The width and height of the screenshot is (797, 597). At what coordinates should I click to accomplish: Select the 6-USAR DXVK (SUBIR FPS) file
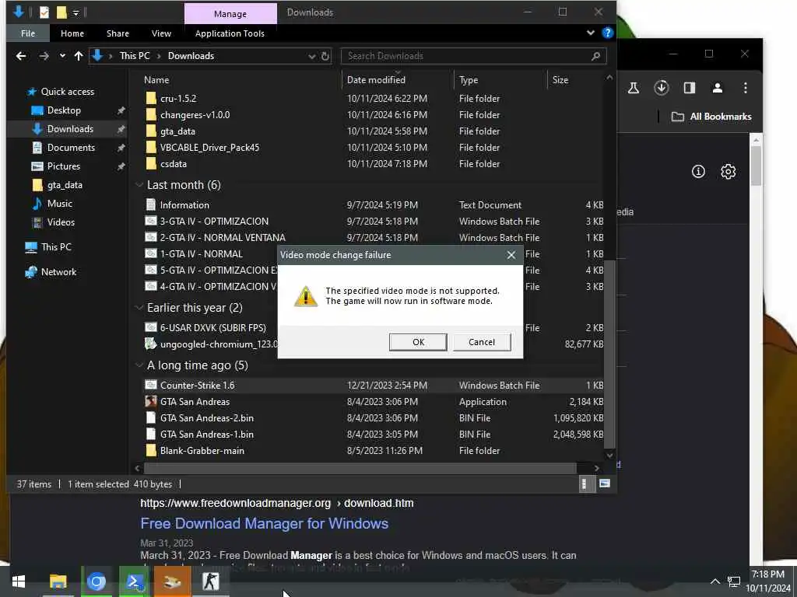tap(213, 328)
